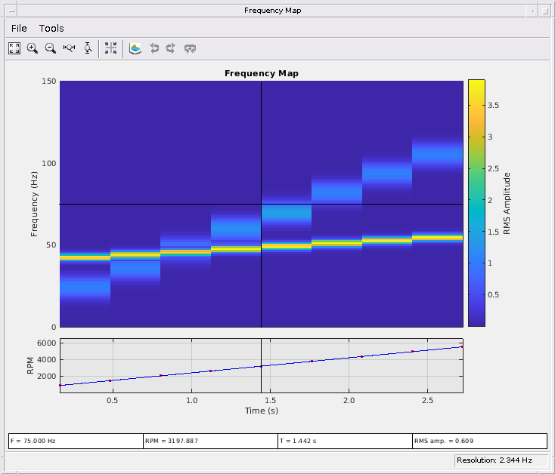The width and height of the screenshot is (555, 474).
Task: Select the Zoom In tool
Action: click(33, 48)
